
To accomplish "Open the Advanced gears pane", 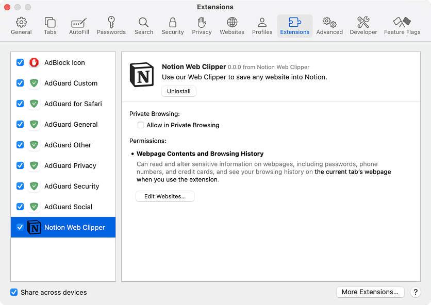I will (x=329, y=26).
